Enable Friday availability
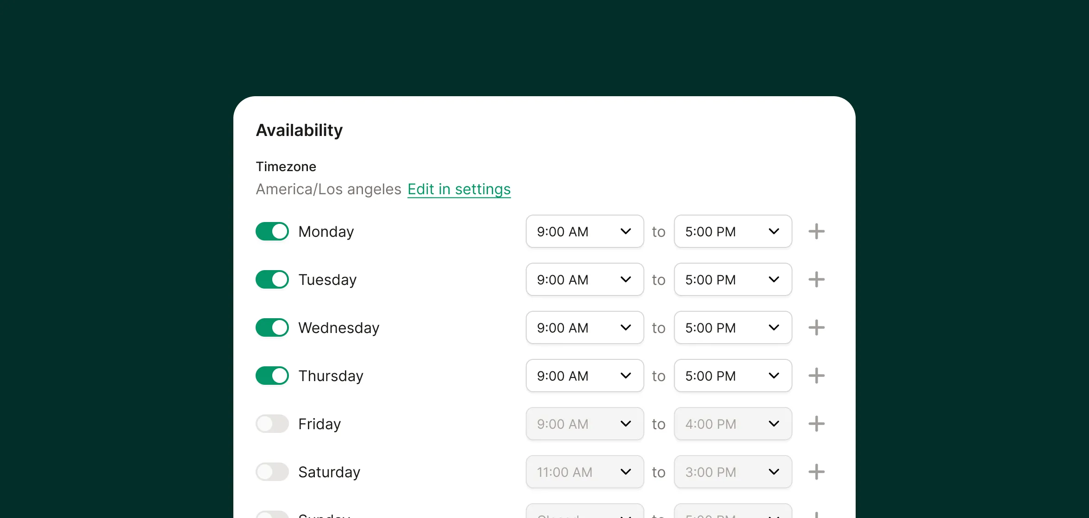The width and height of the screenshot is (1089, 518). click(x=272, y=424)
